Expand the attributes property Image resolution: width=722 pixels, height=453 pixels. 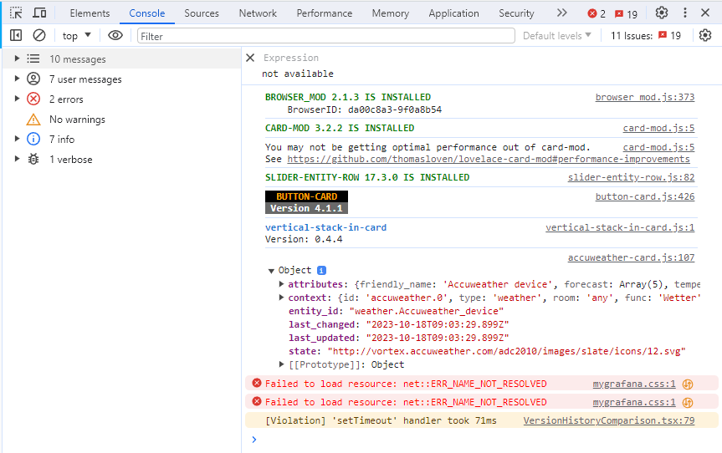(281, 284)
